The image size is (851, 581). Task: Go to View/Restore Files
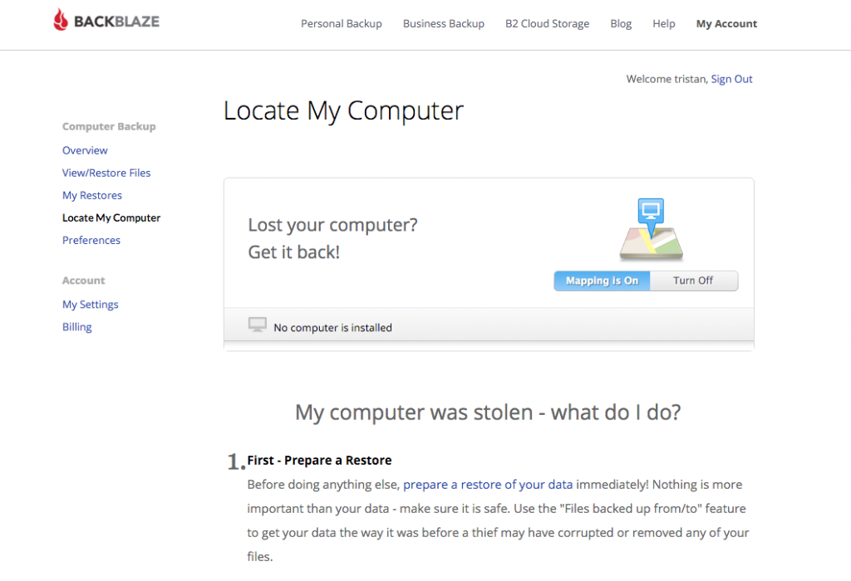(x=106, y=173)
